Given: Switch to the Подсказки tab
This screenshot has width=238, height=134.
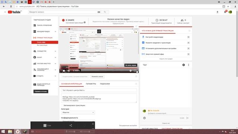Looking at the screenshot, I should point(105,84).
